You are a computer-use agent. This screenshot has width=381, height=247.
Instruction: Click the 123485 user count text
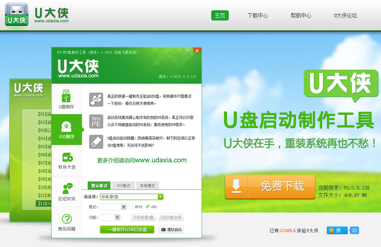(x=285, y=230)
